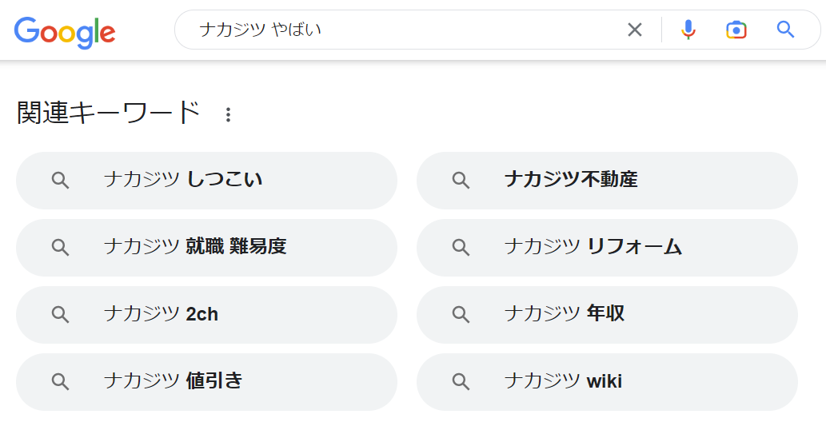Click magnifier icon beside ナカジツ 2ch
Viewport: 826px width, 430px height.
pos(61,315)
